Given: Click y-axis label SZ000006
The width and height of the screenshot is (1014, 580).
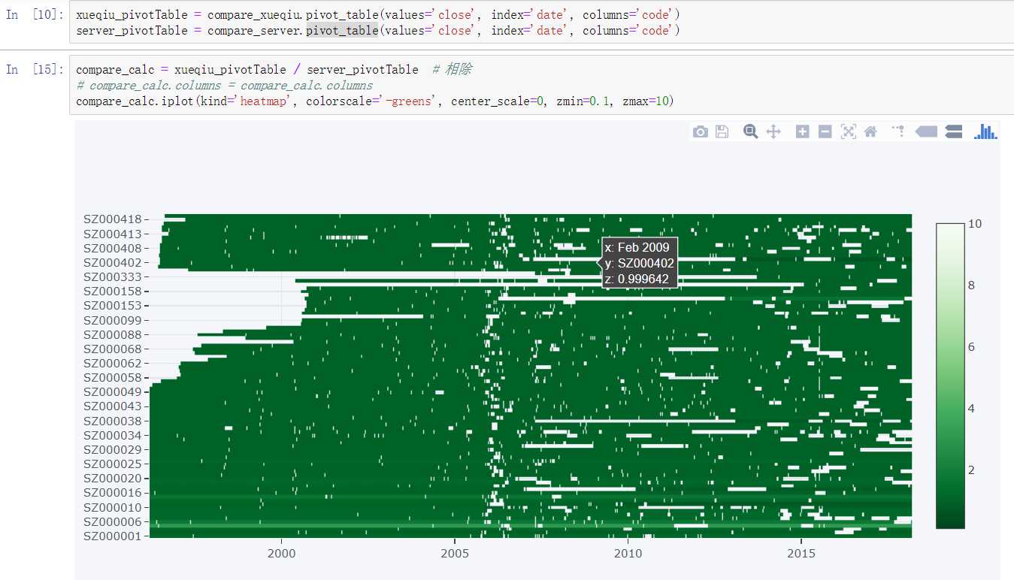Looking at the screenshot, I should coord(112,521).
